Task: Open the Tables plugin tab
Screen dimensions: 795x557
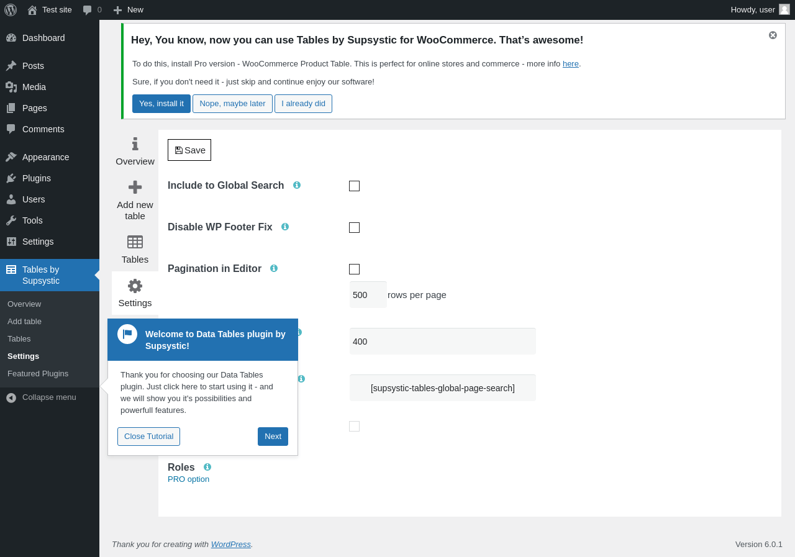Action: 135,250
